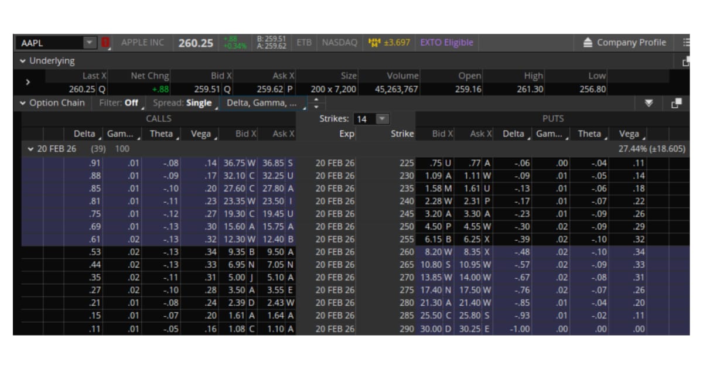Click the CALLS section header
Viewport: 703px width, 369px height.
point(158,119)
